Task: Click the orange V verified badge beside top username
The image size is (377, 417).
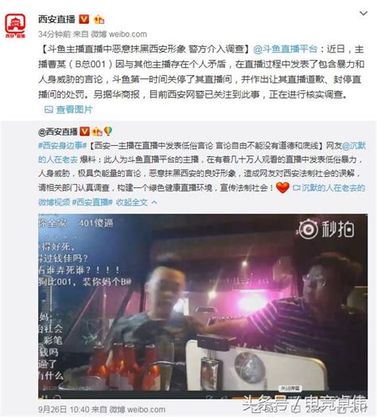Action: tap(84, 19)
